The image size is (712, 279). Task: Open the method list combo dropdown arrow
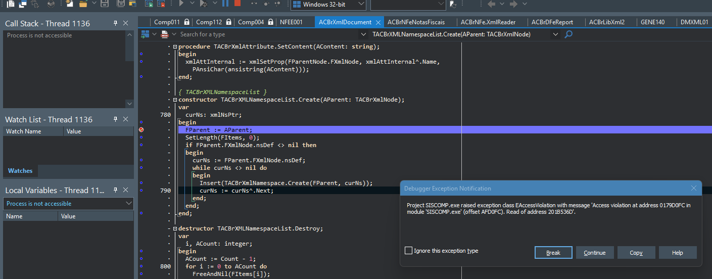click(x=556, y=34)
